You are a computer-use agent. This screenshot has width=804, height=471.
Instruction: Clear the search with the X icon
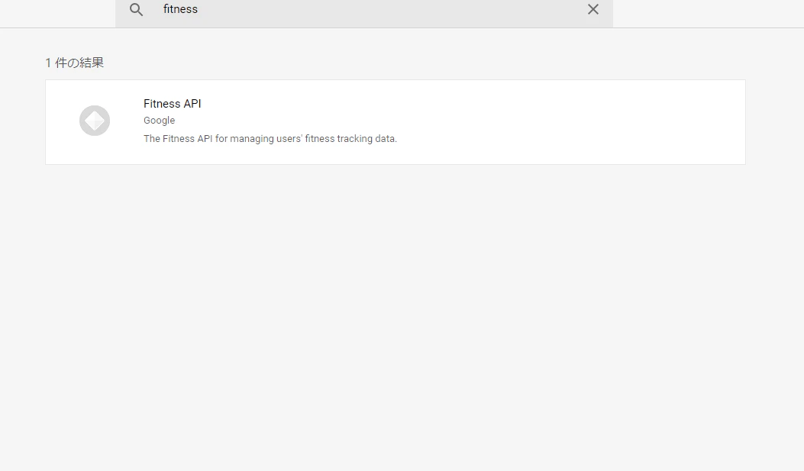point(593,9)
